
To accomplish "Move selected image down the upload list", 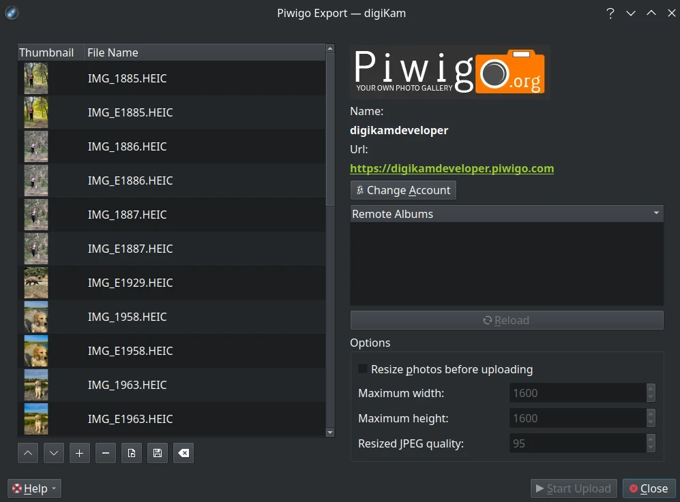I will pos(53,452).
